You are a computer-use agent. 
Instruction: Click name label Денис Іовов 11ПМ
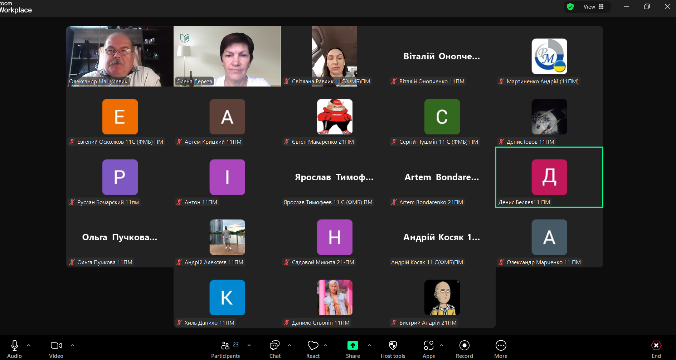coord(530,142)
